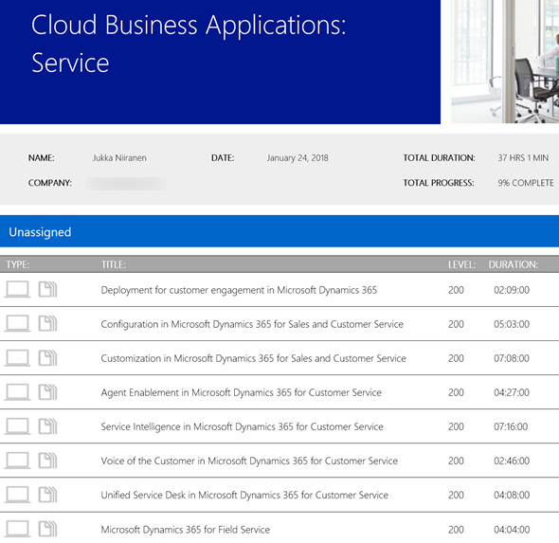This screenshot has height=543, width=559.
Task: Click the TYPE column header
Action: 18,264
